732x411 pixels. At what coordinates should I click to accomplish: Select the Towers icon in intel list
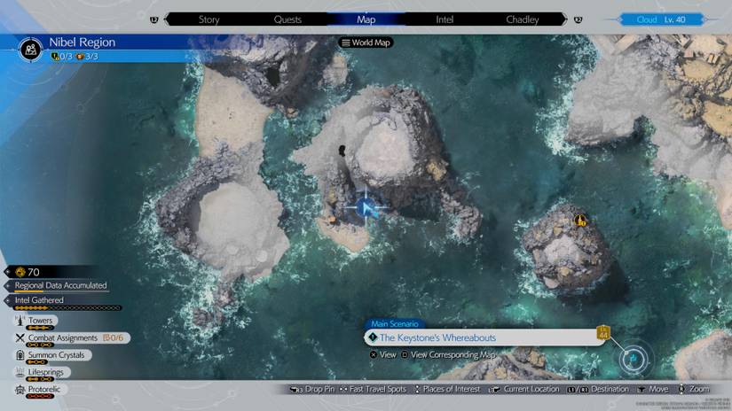pyautogui.click(x=20, y=321)
